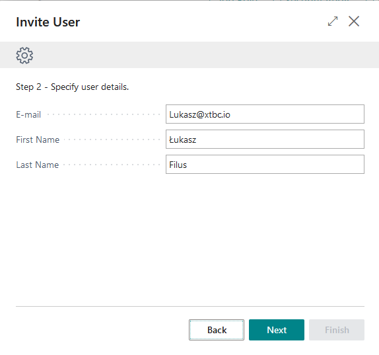Screen dimensions: 379x355
Task: Click the disabled Finish button
Action: coord(337,330)
